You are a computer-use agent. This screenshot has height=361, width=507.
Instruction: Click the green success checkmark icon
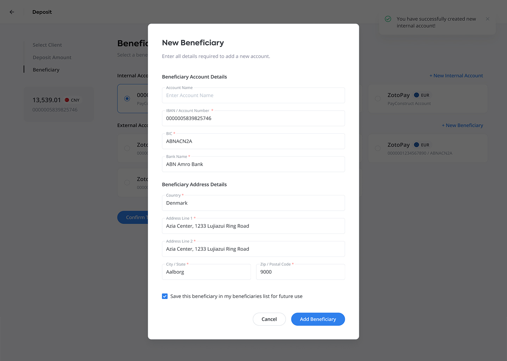(x=388, y=19)
